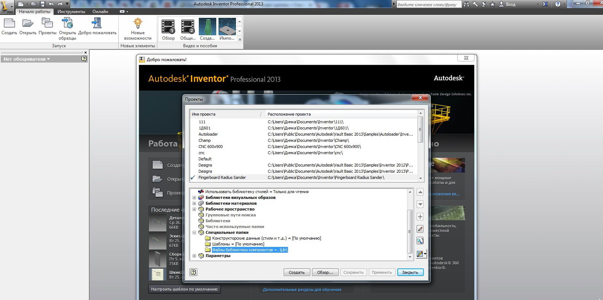Switch to Начало работы ribbon tab

[35, 12]
